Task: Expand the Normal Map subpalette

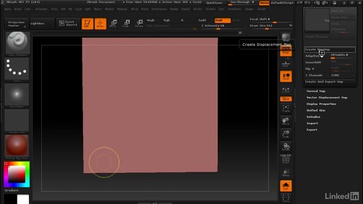Action: (x=316, y=91)
